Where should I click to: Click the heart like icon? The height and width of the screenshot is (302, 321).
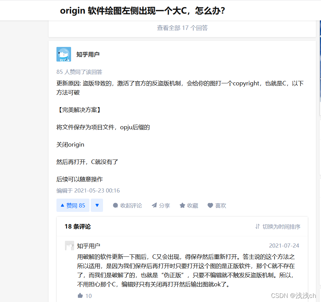point(210,205)
